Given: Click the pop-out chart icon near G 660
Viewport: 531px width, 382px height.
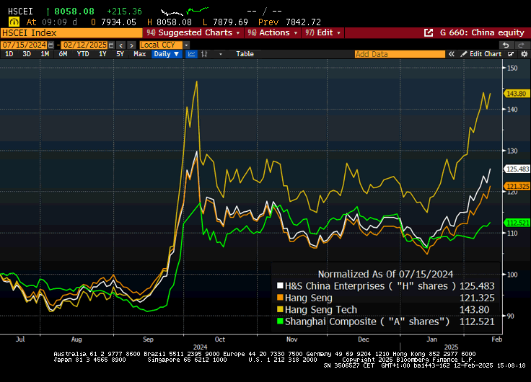Looking at the screenshot, I should click(429, 33).
